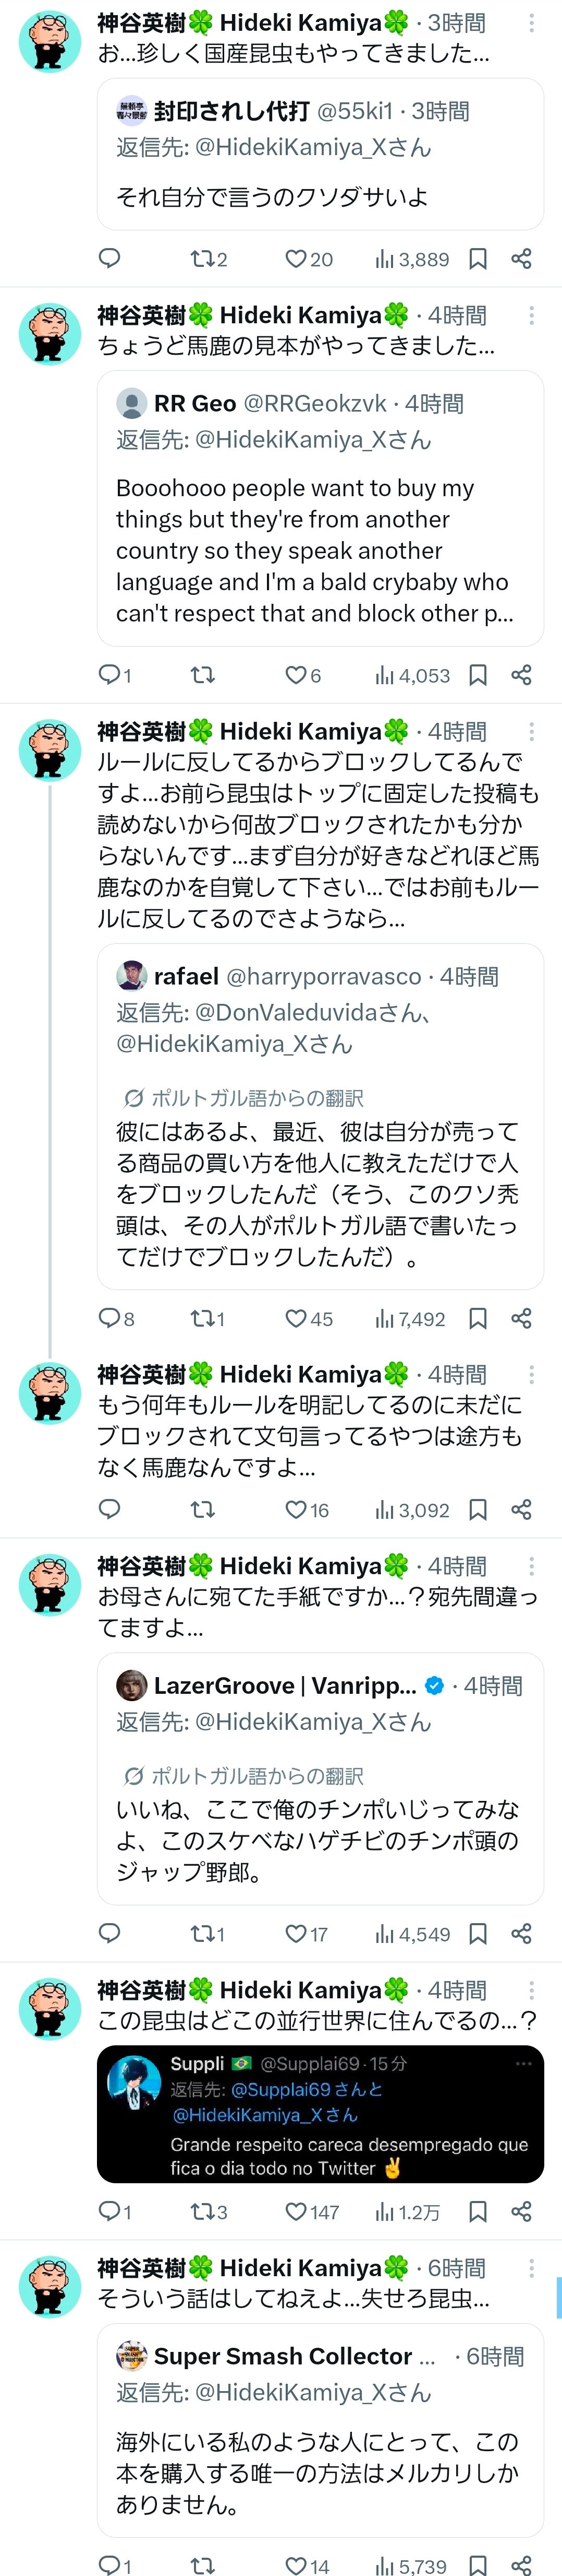Open more options on the ルールに反してる post
This screenshot has height=2576, width=562.
click(x=531, y=732)
